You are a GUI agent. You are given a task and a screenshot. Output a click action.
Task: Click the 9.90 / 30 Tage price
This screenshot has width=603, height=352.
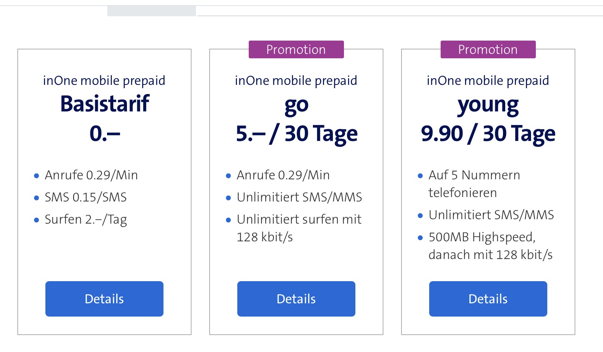tap(488, 133)
